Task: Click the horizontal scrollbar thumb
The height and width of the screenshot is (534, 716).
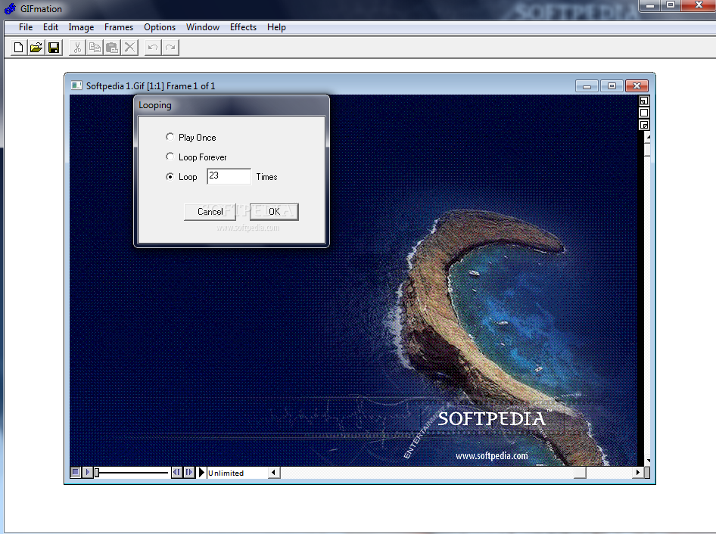Action: click(580, 473)
